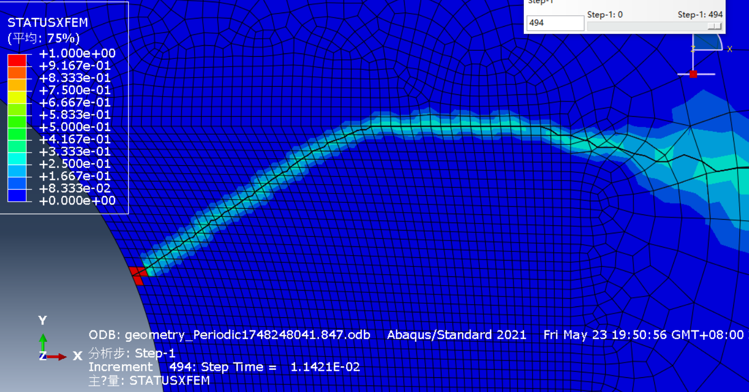Click the Step-1: 0 slider start label
749x392 pixels.
point(605,15)
